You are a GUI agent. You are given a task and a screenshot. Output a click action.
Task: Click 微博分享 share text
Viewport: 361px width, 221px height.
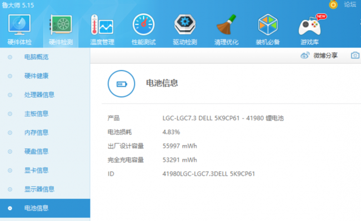coord(325,55)
